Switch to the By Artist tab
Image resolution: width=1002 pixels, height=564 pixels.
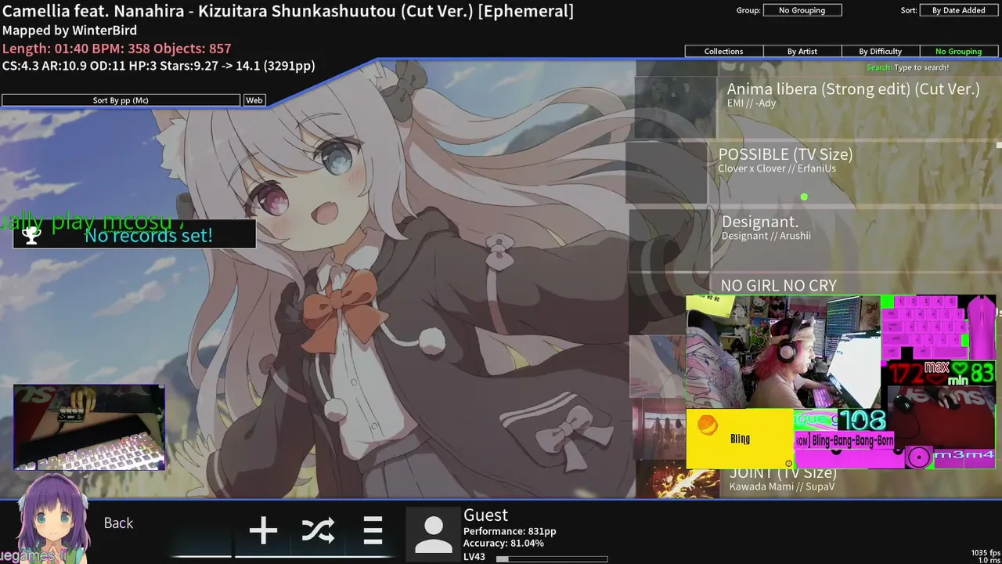pos(802,51)
